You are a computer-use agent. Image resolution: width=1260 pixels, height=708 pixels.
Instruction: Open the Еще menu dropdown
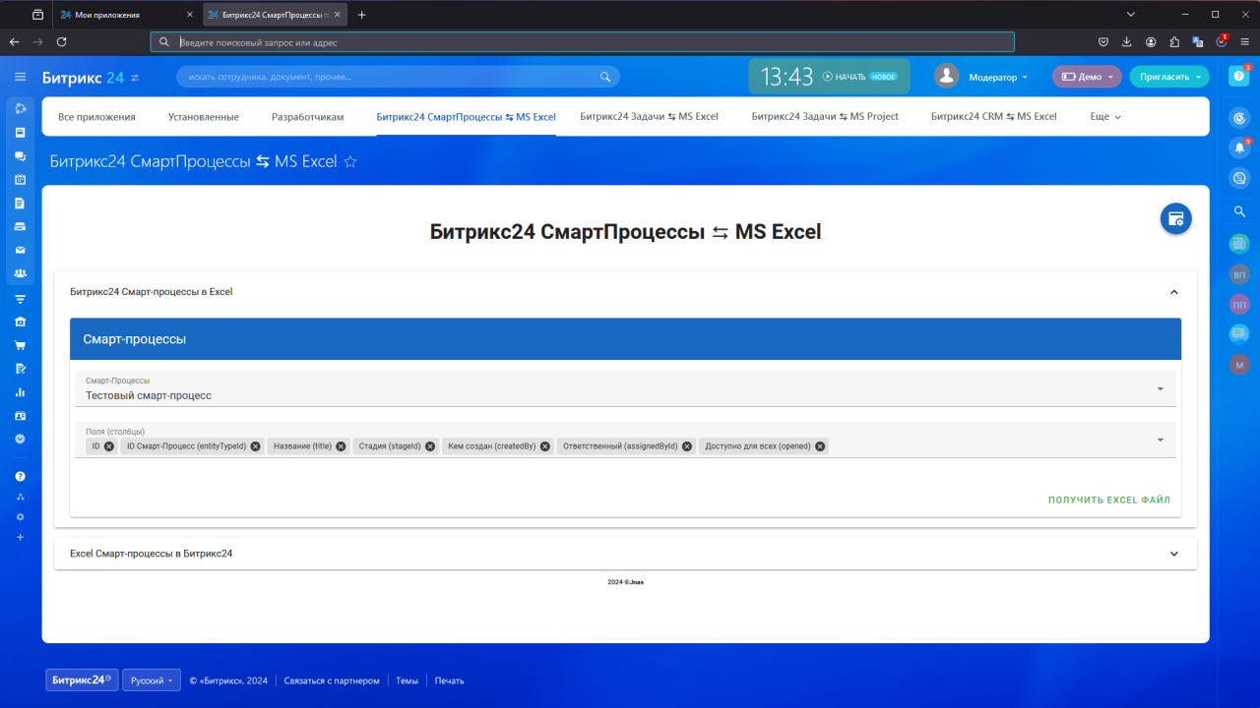[x=1105, y=117]
